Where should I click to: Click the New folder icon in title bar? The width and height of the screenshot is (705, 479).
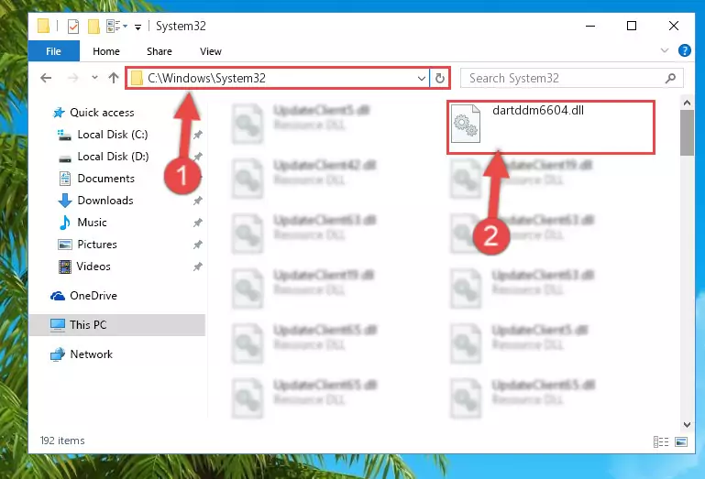pos(94,27)
